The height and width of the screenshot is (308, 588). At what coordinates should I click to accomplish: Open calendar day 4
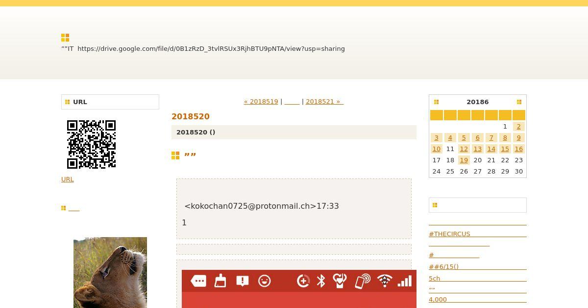(450, 138)
